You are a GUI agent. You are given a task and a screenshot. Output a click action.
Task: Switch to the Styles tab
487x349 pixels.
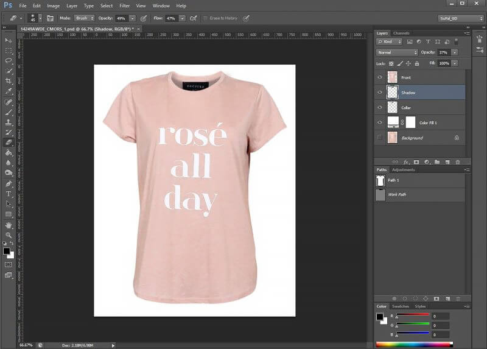pos(420,306)
